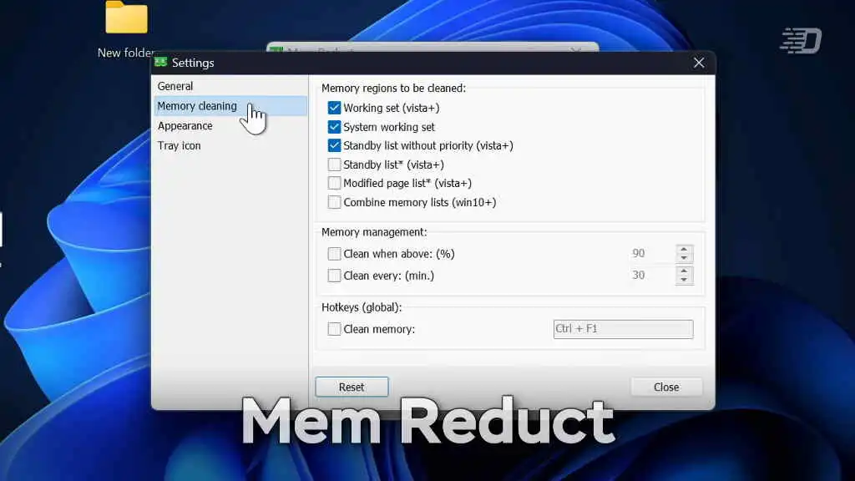Viewport: 855px width, 481px height.
Task: Decrease Clean when above percentage value
Action: (684, 258)
